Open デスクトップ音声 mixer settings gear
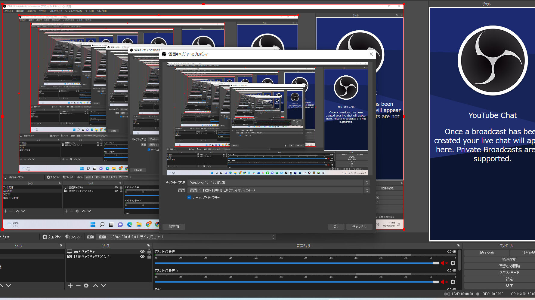535x300 pixels. (x=453, y=263)
